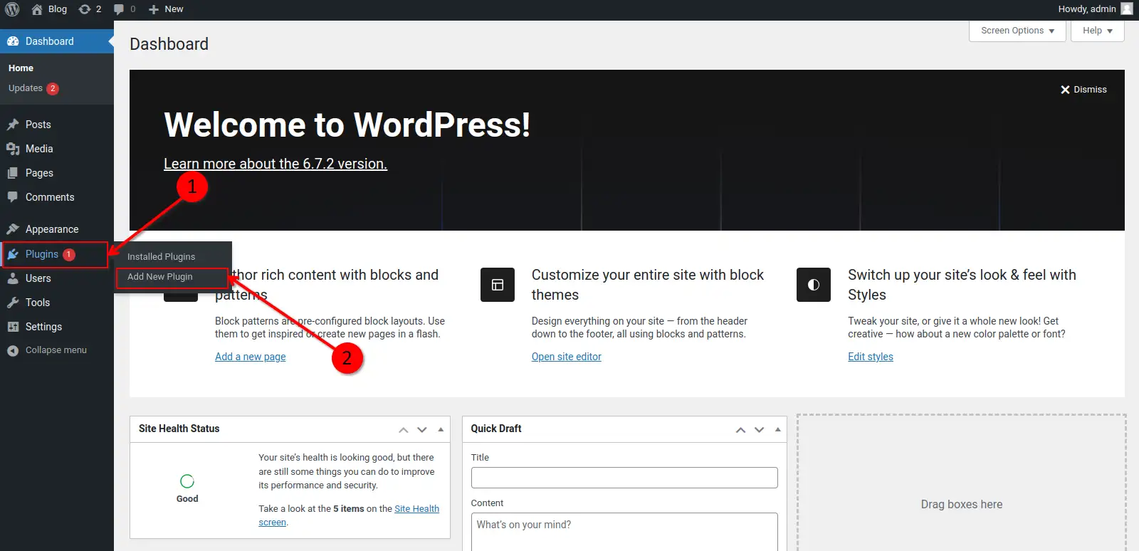Click the Quick Draft heading
This screenshot has height=551, width=1139.
(496, 429)
